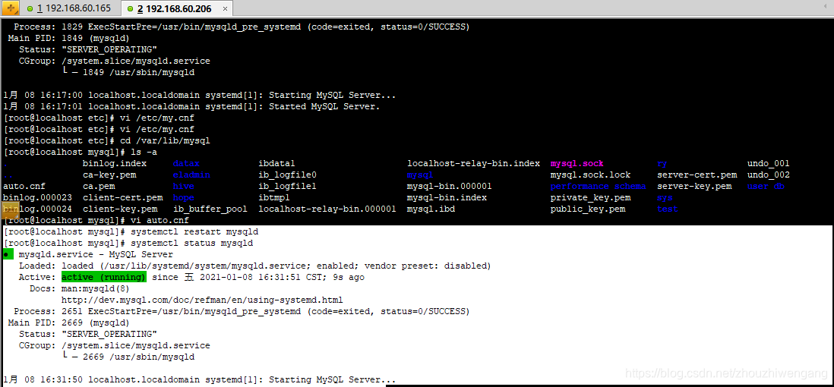Screen dimensions: 834x387
Task: Select the 'ca-key.pem' file name
Action: click(109, 175)
